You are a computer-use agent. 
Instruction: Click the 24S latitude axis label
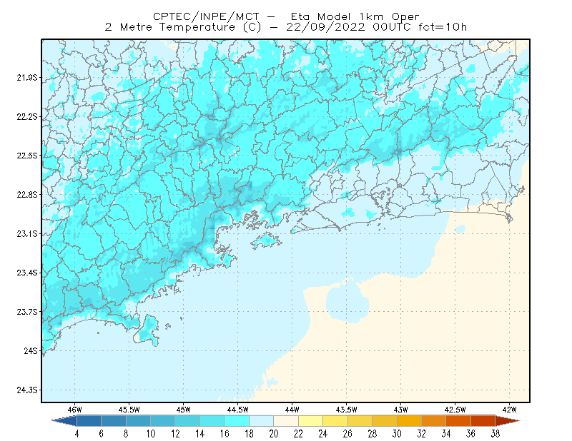(31, 350)
